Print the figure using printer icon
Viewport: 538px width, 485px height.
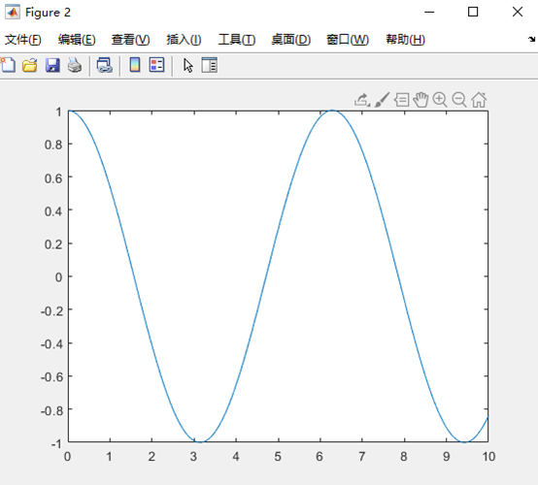pos(75,65)
